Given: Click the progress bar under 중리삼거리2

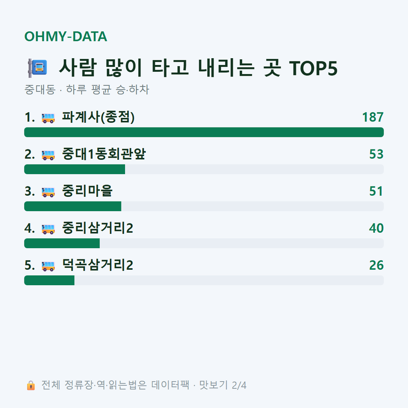Looking at the screenshot, I should [x=204, y=243].
